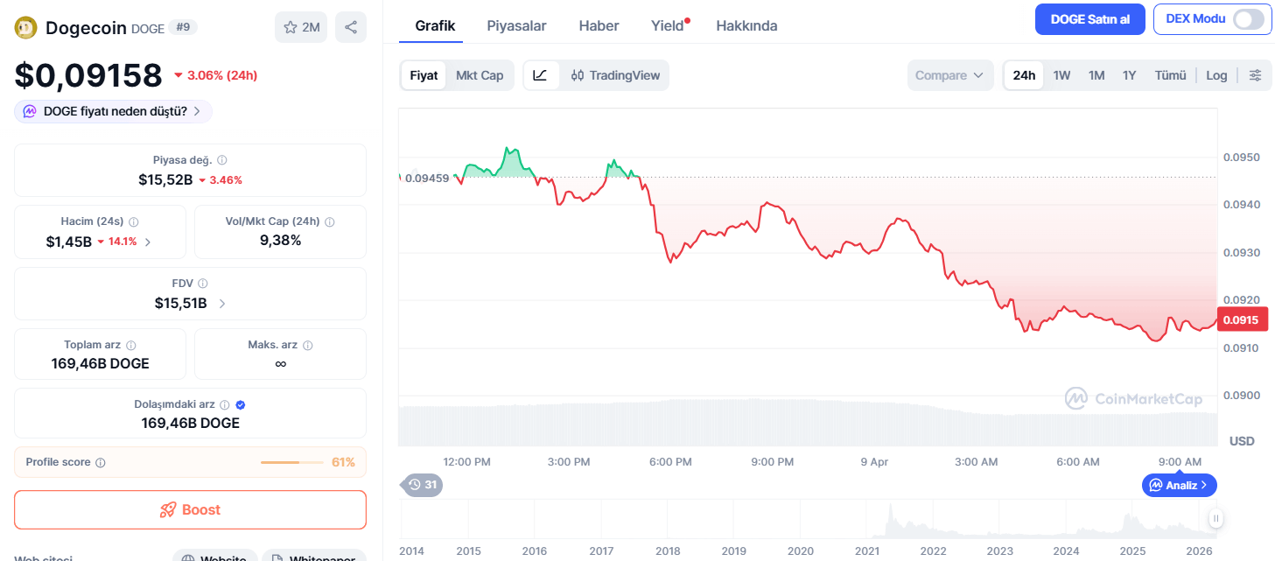Open the Haber tab
The image size is (1275, 561).
pos(599,25)
